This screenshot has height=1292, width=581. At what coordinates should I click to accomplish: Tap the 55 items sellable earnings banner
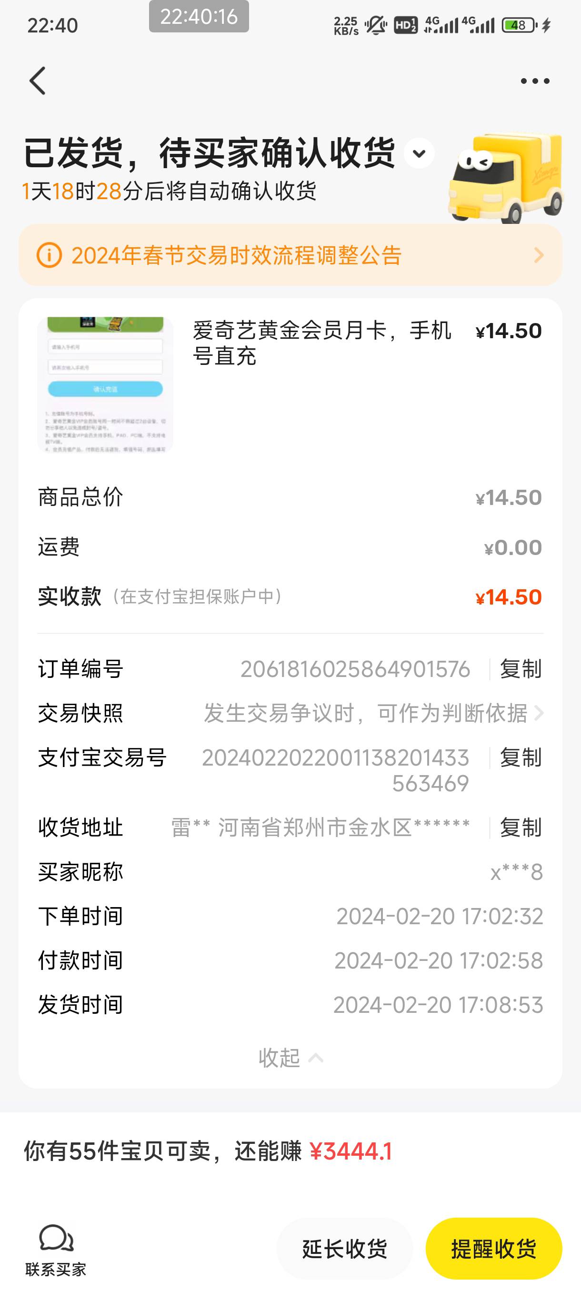click(x=209, y=1151)
